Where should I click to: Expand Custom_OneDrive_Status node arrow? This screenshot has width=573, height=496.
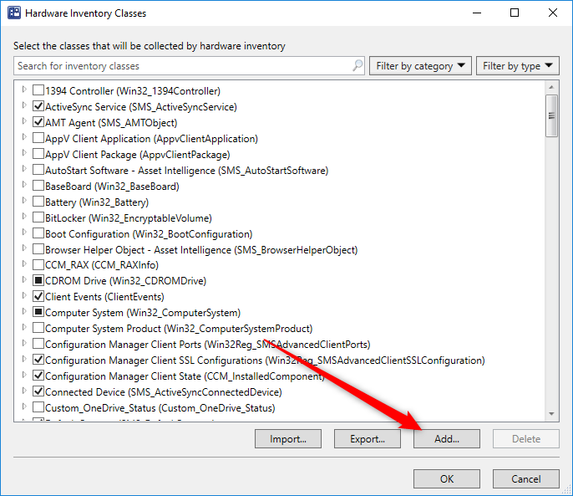(24, 407)
